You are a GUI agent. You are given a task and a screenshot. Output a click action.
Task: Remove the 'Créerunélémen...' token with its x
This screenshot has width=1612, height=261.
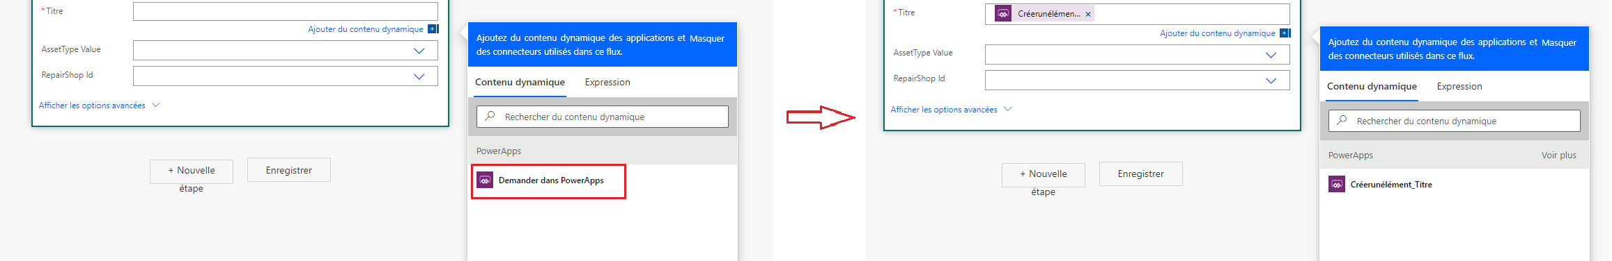1088,14
